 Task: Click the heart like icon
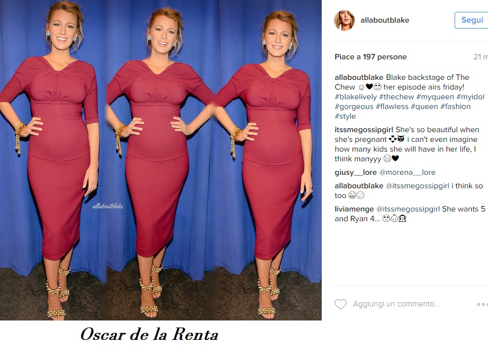341,304
